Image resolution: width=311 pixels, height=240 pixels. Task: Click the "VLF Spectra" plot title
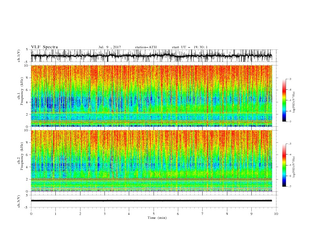pos(44,47)
